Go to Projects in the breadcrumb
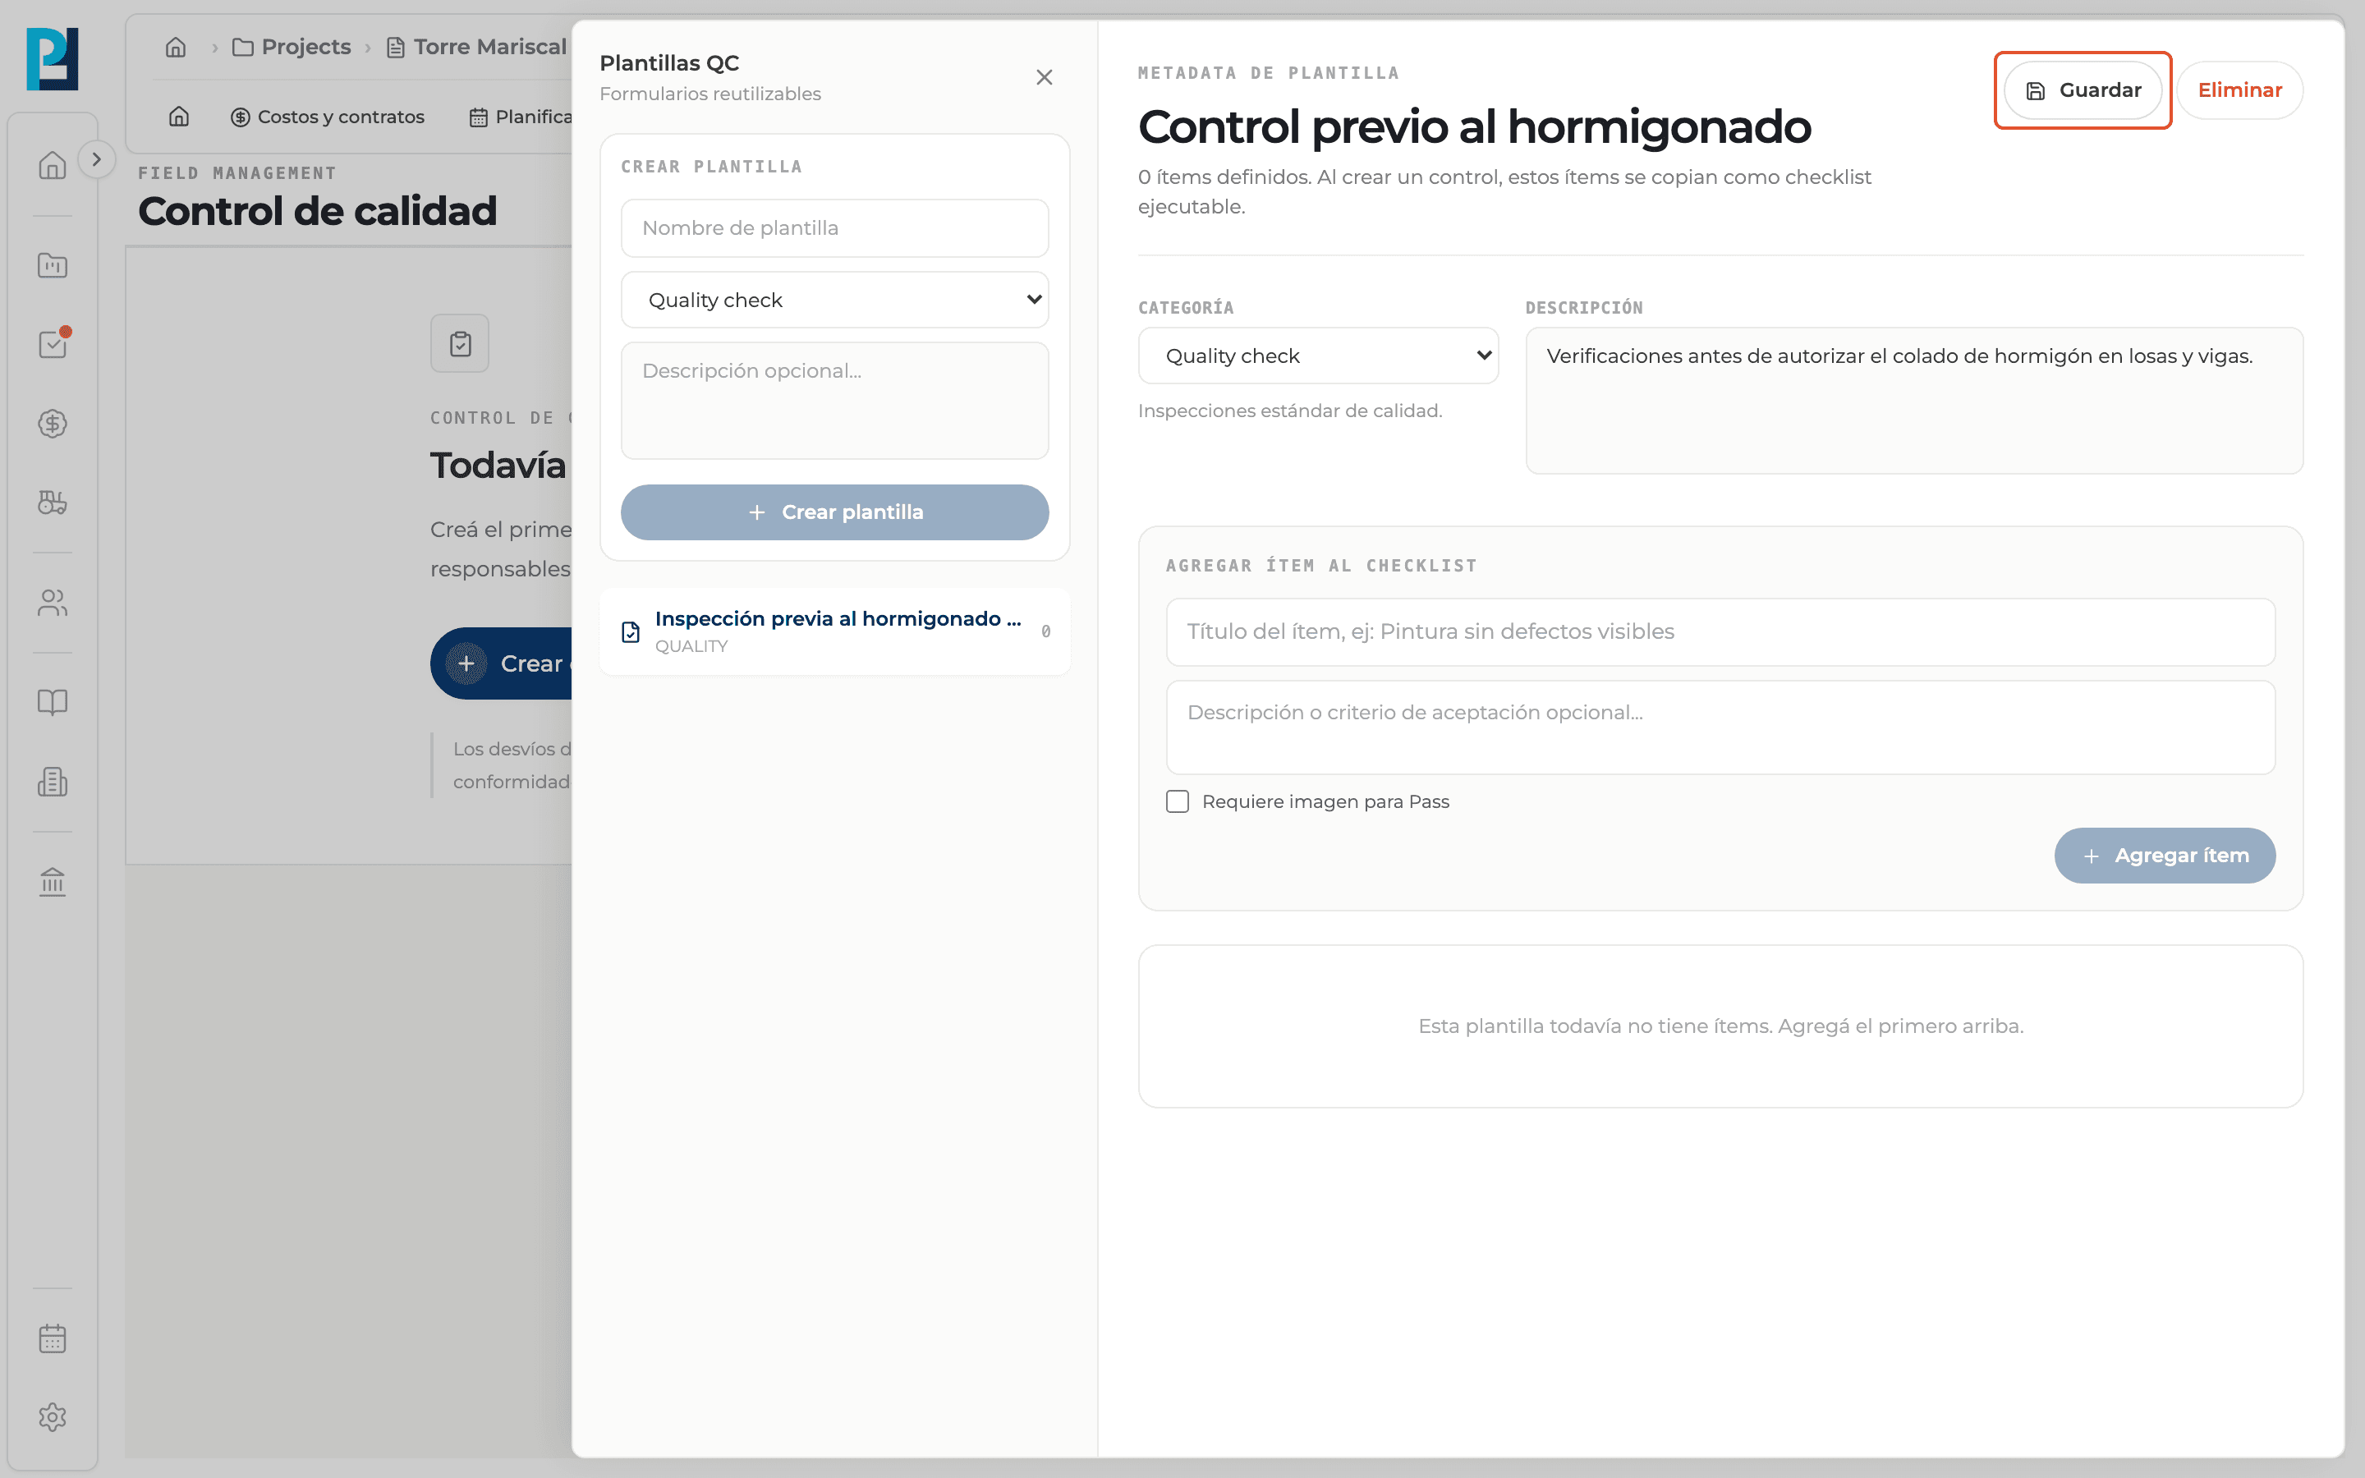Viewport: 2365px width, 1478px height. 292,47
